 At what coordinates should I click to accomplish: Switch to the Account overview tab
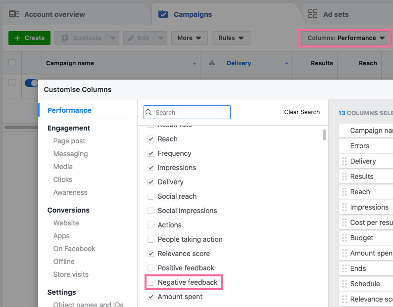76,14
